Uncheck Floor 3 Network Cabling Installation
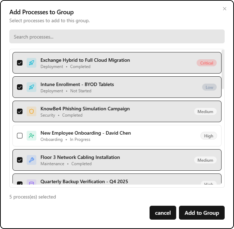This screenshot has width=234, height=229. pyautogui.click(x=20, y=160)
